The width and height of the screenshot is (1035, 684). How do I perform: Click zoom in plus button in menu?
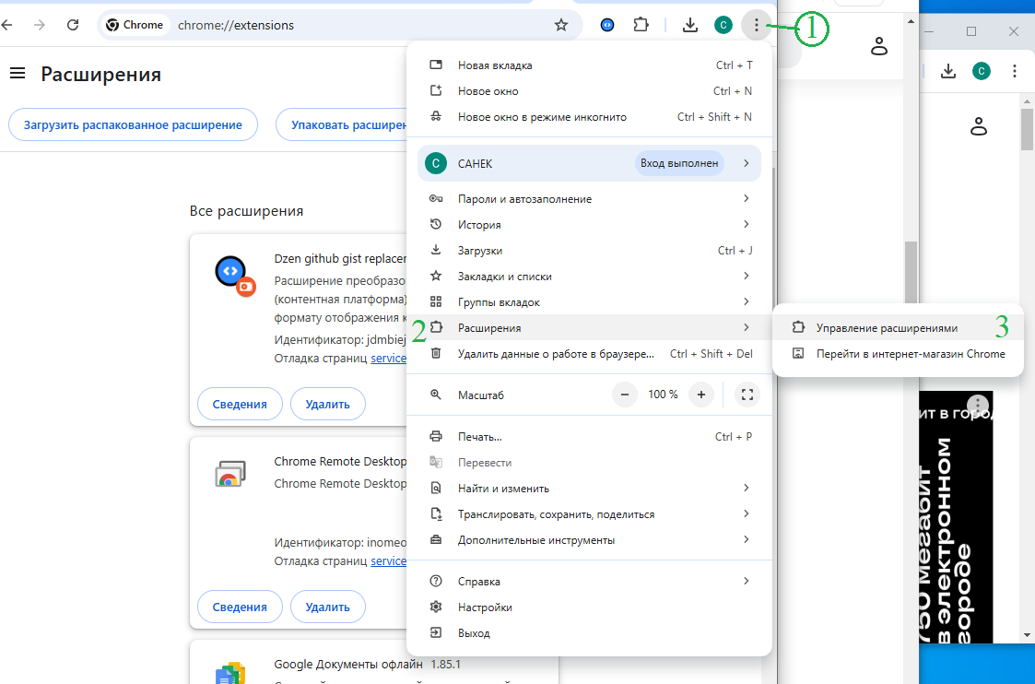click(701, 395)
